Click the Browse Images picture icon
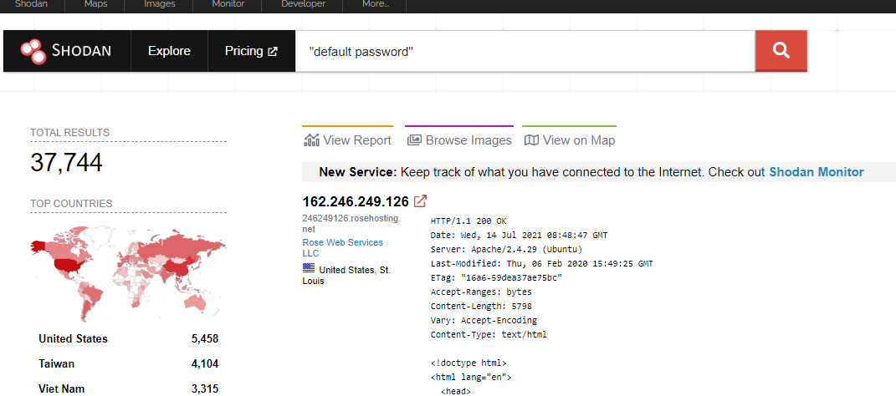 (x=414, y=140)
